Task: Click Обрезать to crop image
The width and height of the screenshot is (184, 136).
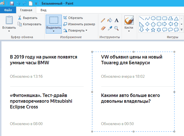Action: click(x=73, y=18)
